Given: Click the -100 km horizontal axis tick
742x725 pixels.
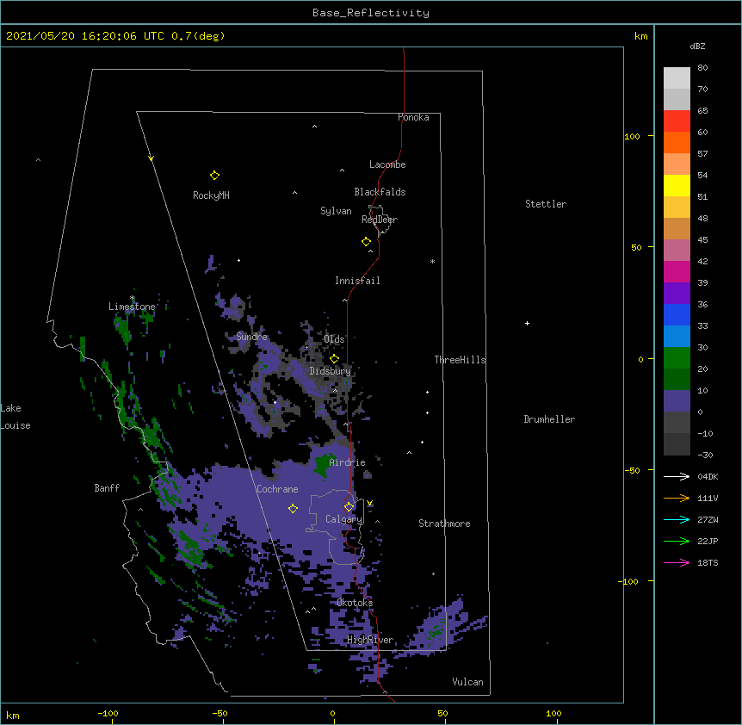Looking at the screenshot, I should (108, 713).
